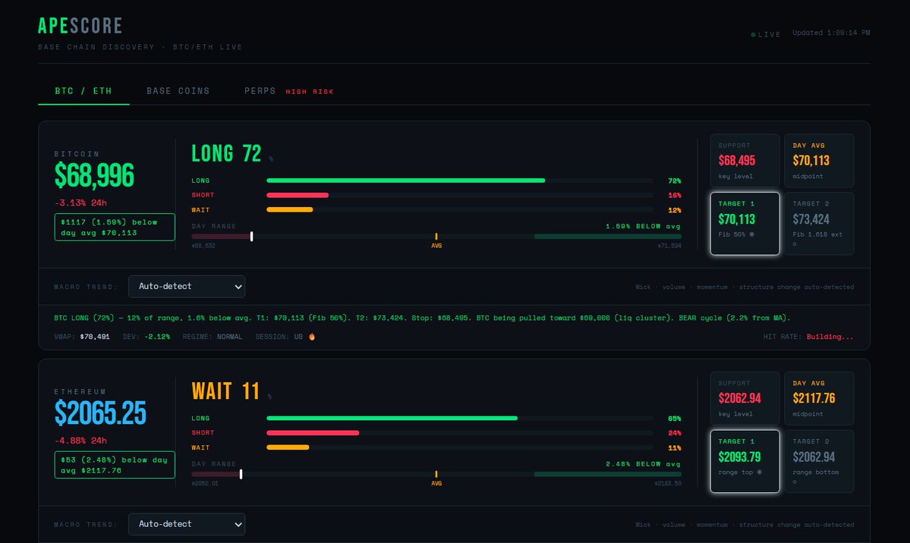Click the Bitcoin price $68,996
910x543 pixels.
[x=94, y=175]
